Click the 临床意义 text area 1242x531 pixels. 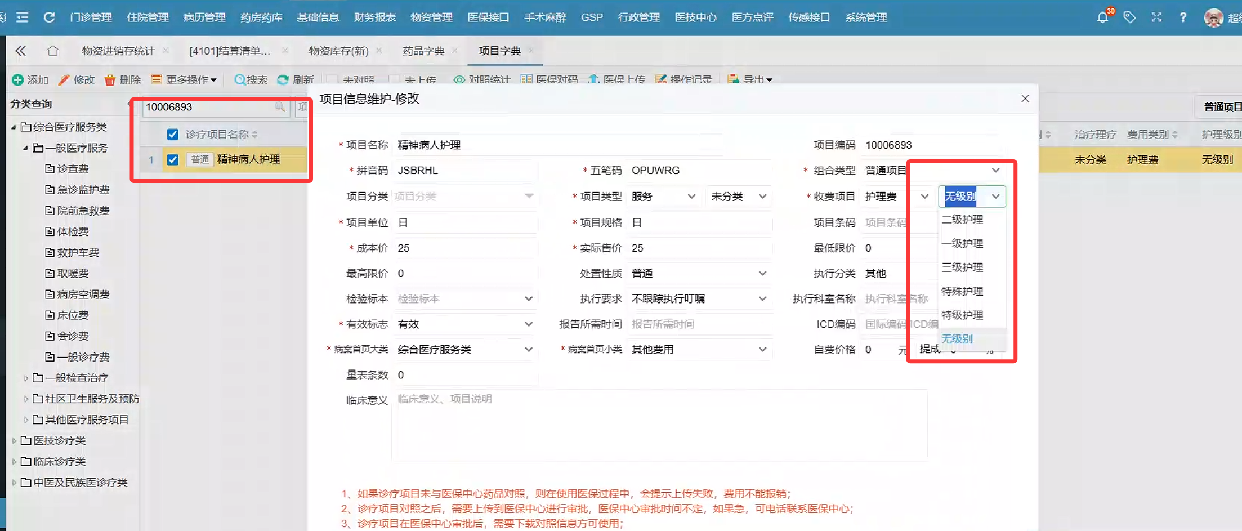659,425
